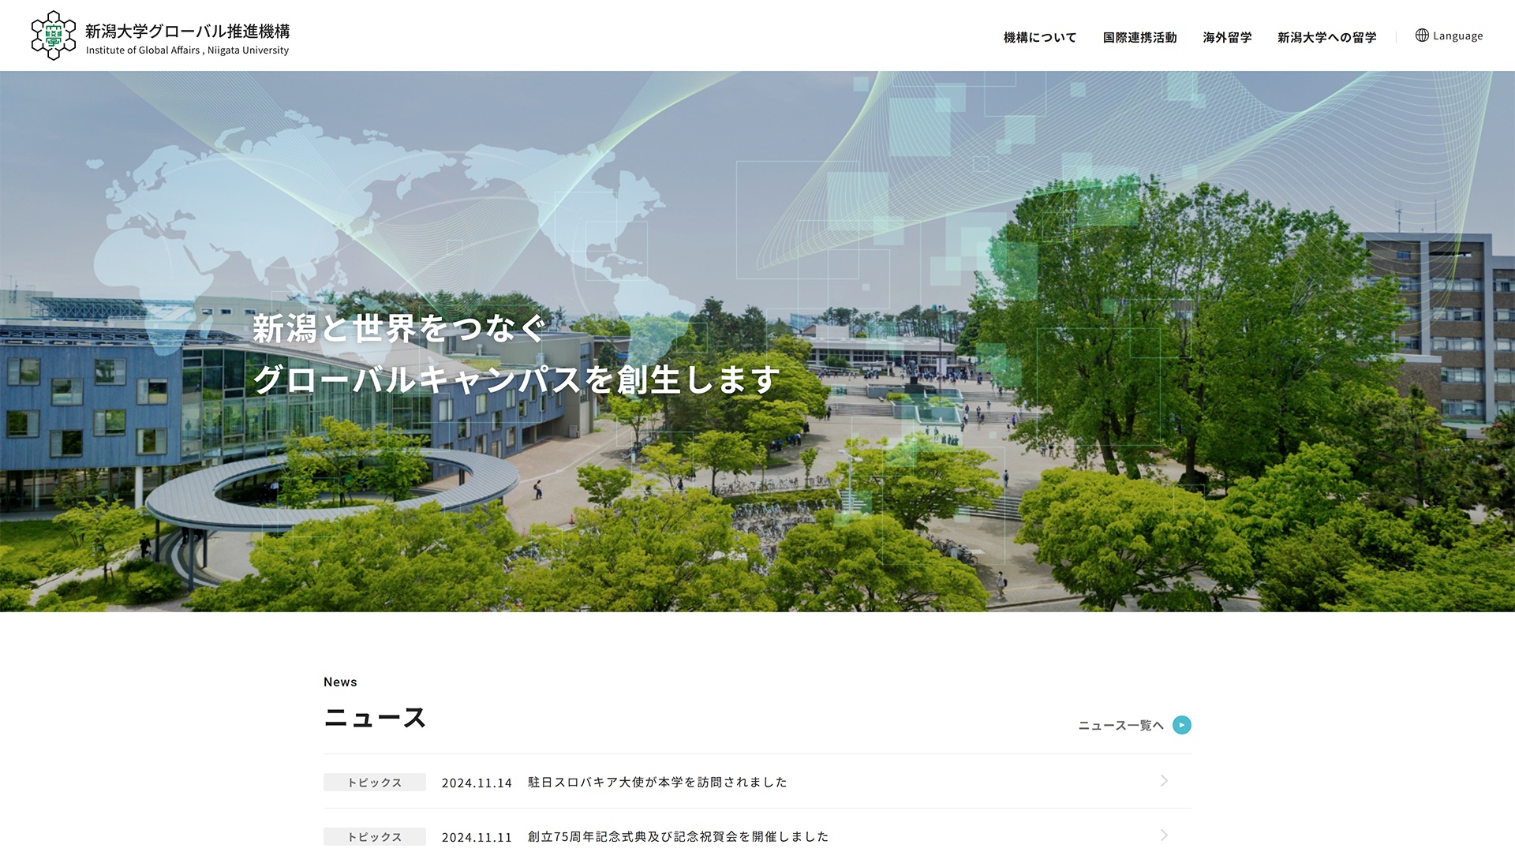The height and width of the screenshot is (852, 1515).
Task: Click the ニュース一覧へ link
Action: pyautogui.click(x=1120, y=726)
